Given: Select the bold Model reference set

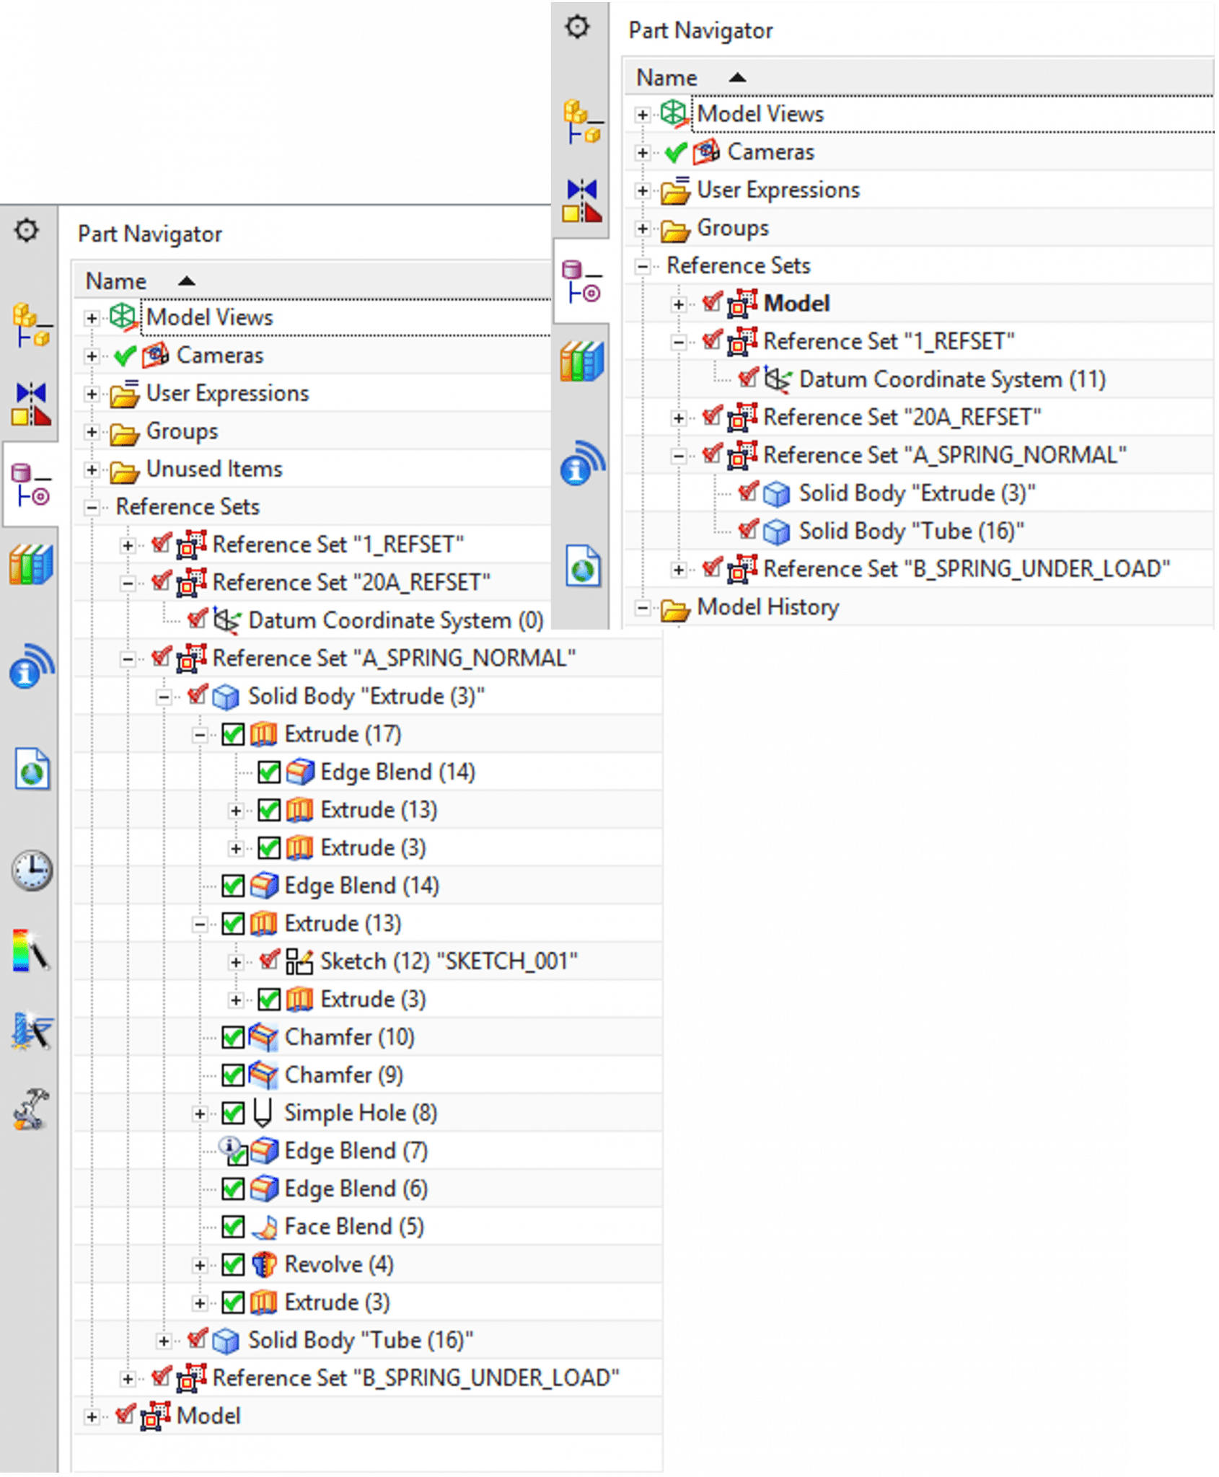Looking at the screenshot, I should tap(796, 304).
